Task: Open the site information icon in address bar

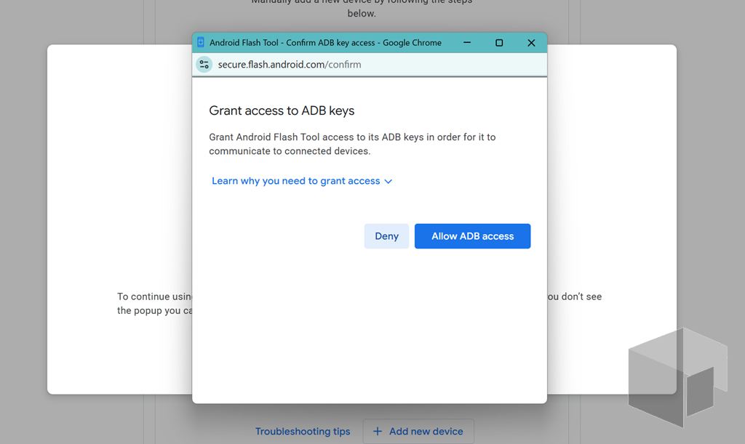Action: coord(204,65)
